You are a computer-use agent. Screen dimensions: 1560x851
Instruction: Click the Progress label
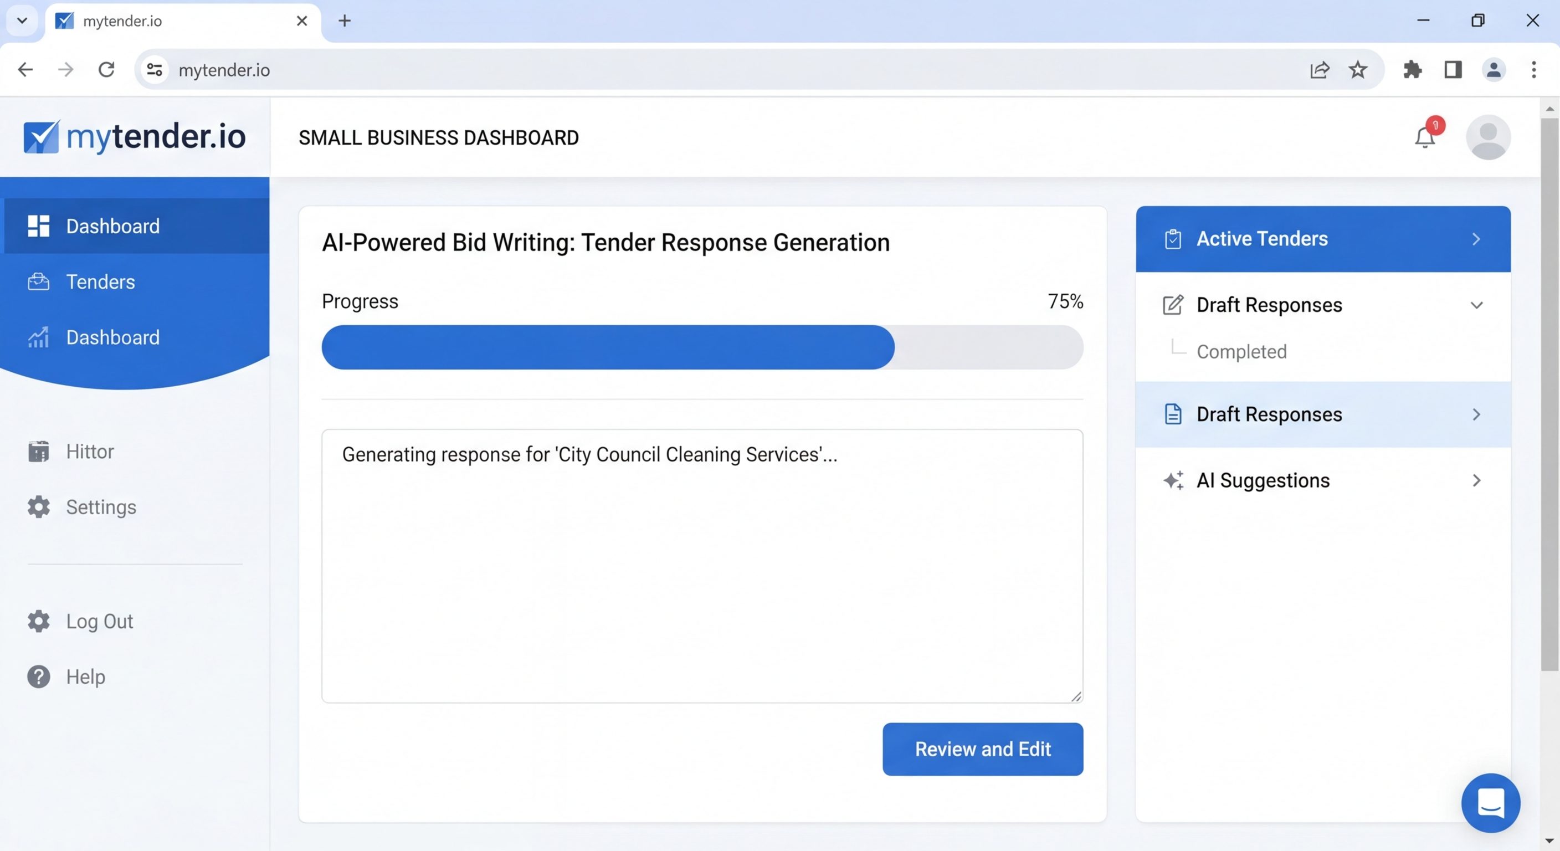360,301
